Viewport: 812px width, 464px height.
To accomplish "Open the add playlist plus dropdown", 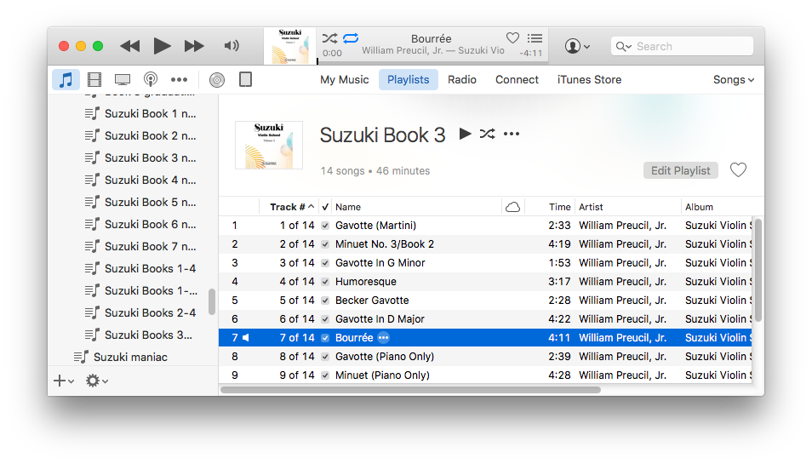I will [x=64, y=381].
